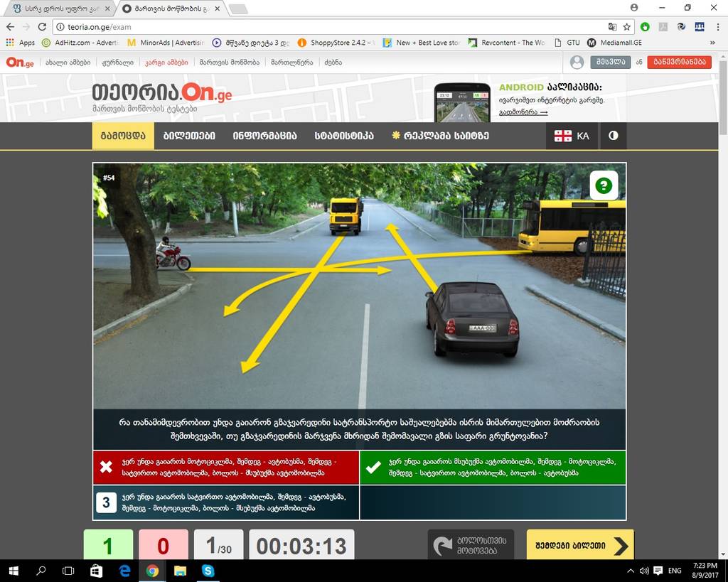Click the ბოლოსთვის მოტოვება skip button
The width and height of the screenshot is (728, 582).
471,545
